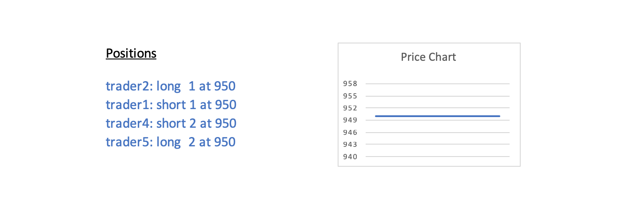Click the 958 gridline in the chart

click(438, 83)
